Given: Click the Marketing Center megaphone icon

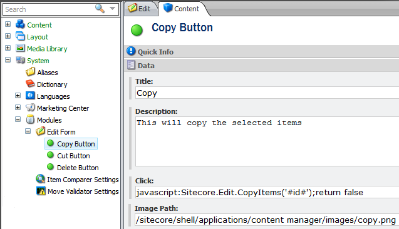Looking at the screenshot, I should (x=30, y=108).
